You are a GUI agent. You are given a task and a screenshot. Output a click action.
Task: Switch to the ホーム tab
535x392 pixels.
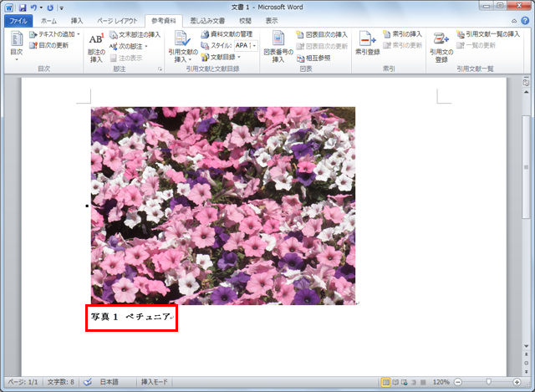point(48,21)
